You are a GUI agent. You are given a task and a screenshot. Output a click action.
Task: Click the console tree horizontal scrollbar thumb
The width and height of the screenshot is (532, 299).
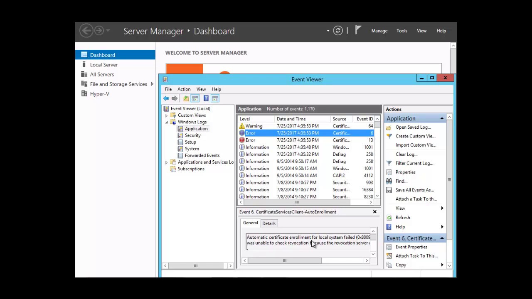pos(195,266)
